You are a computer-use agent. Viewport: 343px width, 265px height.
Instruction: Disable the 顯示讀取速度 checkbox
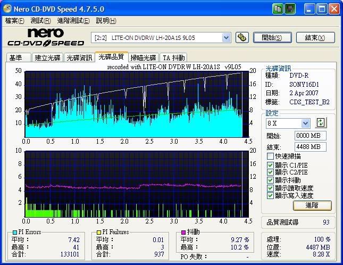click(x=270, y=188)
